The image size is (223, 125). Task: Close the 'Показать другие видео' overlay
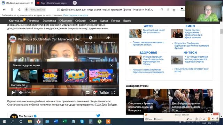[x=111, y=65]
